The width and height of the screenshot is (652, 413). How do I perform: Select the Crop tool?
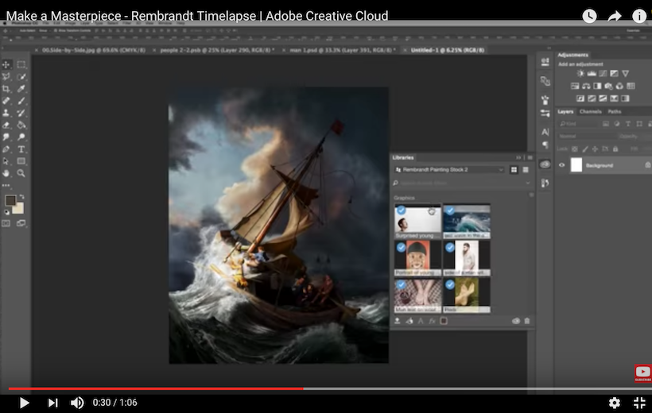tap(6, 88)
